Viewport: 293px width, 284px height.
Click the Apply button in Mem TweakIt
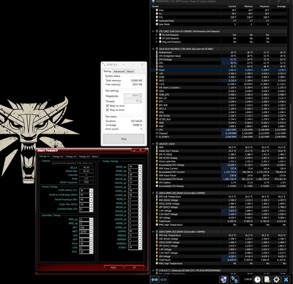pyautogui.click(x=114, y=267)
